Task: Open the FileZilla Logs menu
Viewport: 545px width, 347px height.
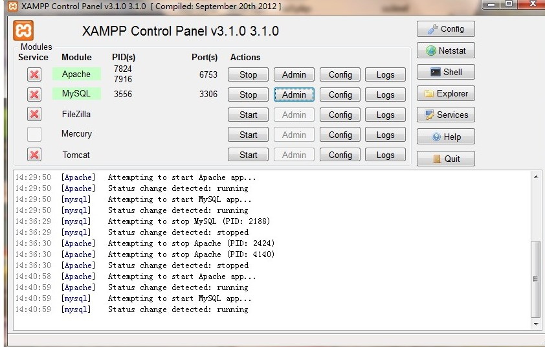Action: [386, 115]
